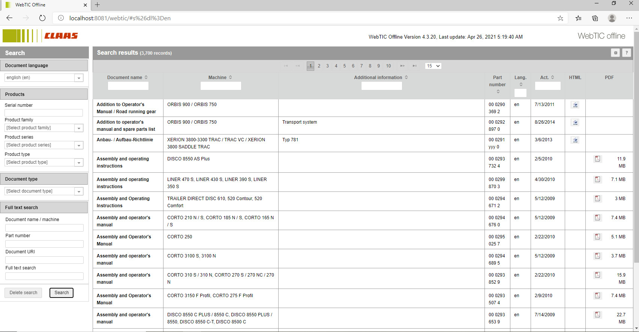Go to first results page arrow

[286, 66]
